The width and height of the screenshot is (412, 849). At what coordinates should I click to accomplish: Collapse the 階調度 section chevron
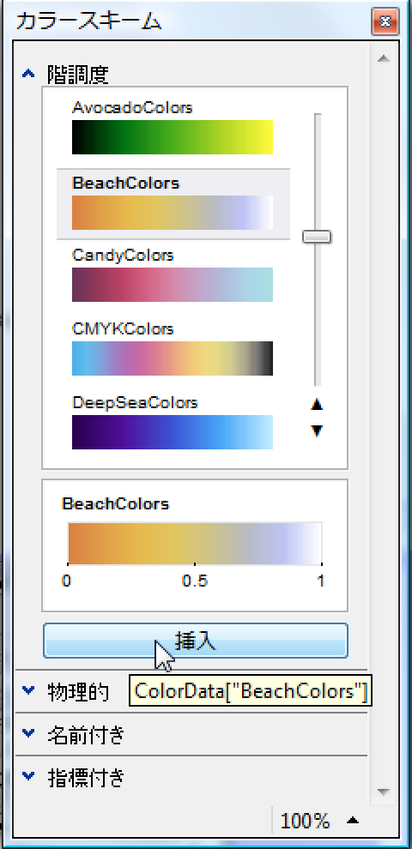tap(28, 73)
